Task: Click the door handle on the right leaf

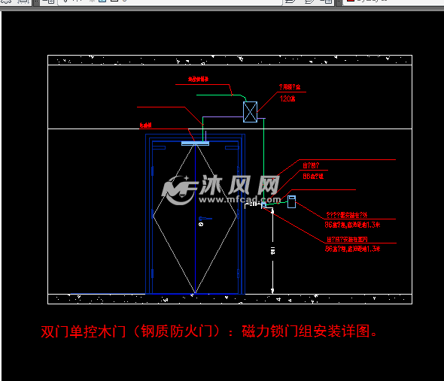Action: (205, 219)
